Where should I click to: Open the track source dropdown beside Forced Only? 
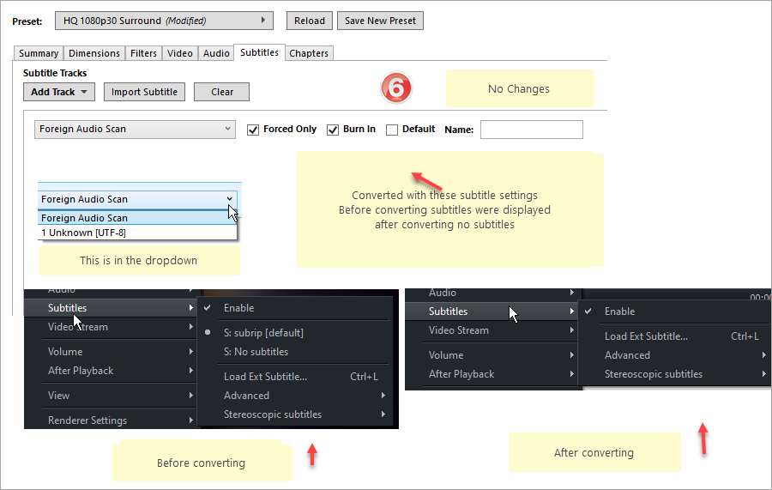click(x=136, y=129)
